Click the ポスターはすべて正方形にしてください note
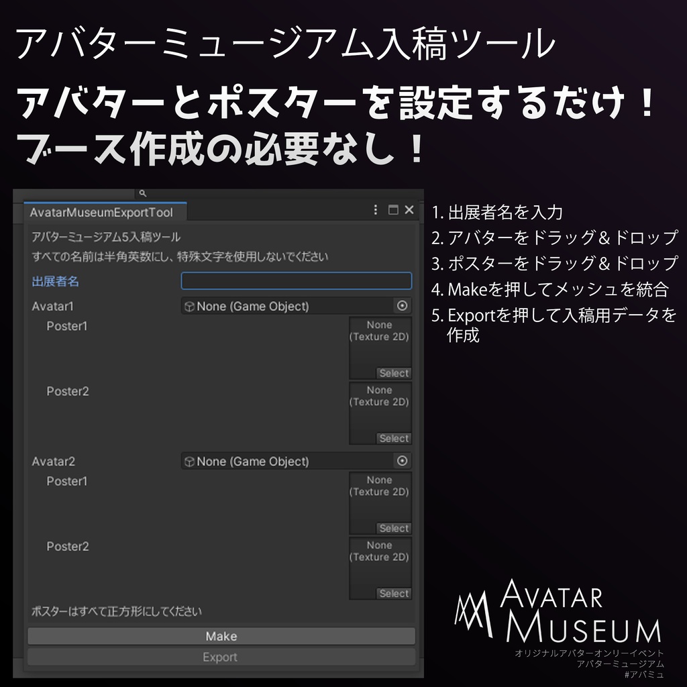Viewport: 687px width, 687px height. (117, 611)
